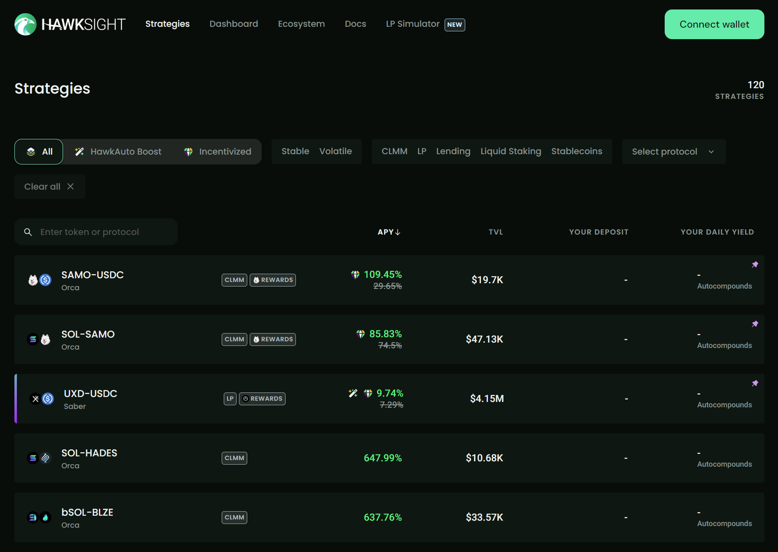Click Clear all to reset filters
The image size is (778, 552).
click(49, 187)
